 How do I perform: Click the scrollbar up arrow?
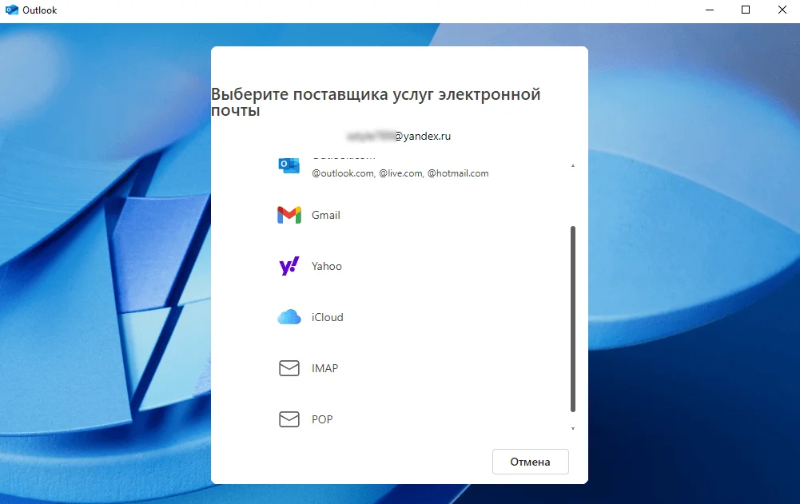pos(573,166)
